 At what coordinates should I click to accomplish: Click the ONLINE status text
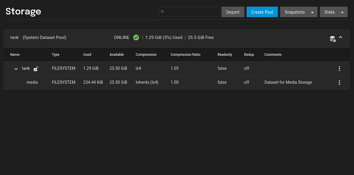[122, 38]
